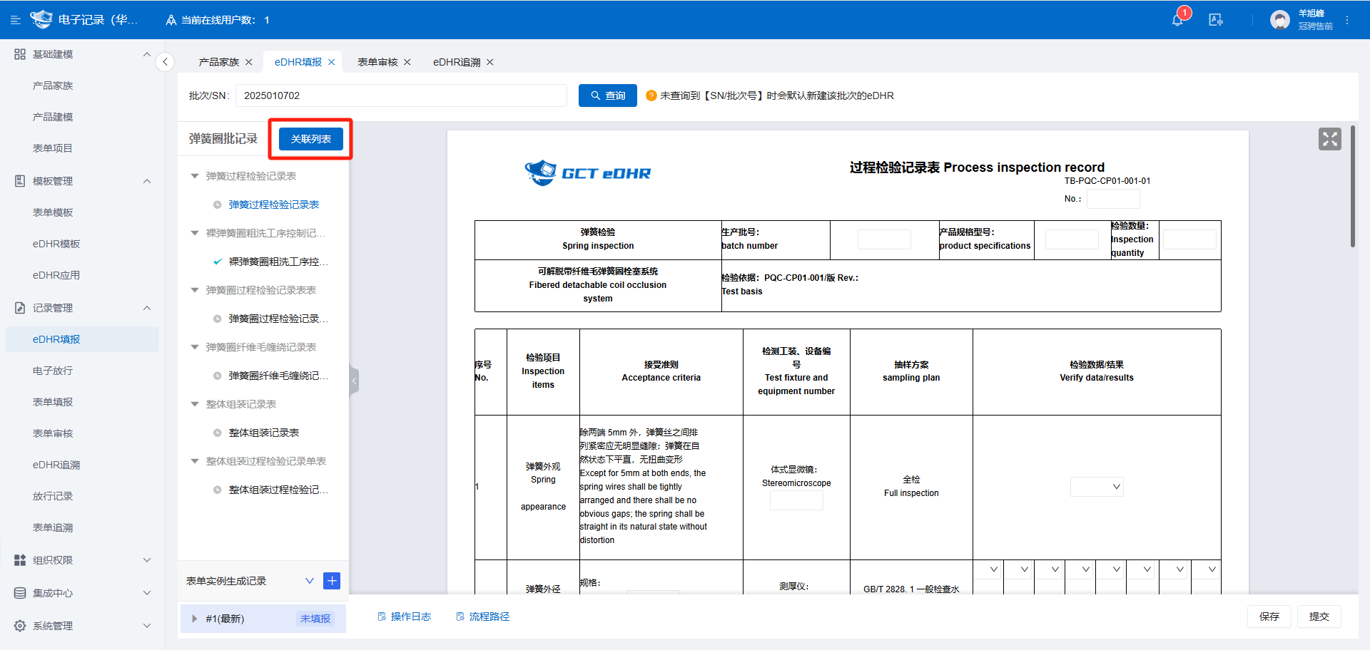Click the GCT eDHR logo in form

coord(588,172)
